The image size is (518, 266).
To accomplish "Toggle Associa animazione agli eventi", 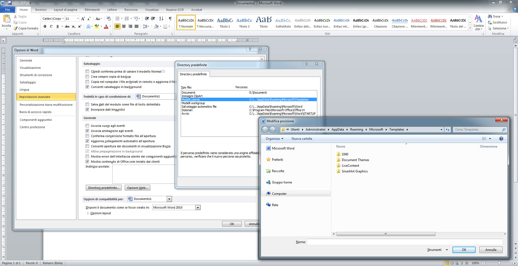I will [x=87, y=131].
